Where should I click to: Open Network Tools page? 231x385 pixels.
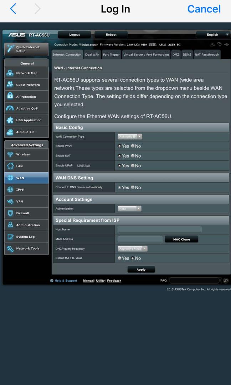[x=26, y=248]
